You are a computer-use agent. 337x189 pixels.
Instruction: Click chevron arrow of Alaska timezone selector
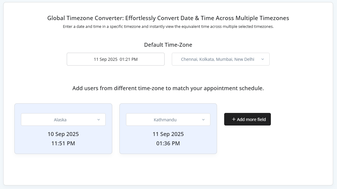[x=98, y=120]
